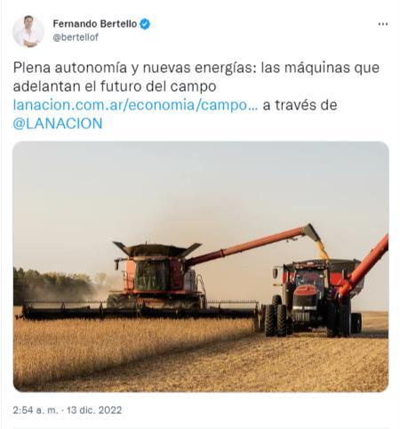Click the 'adelantan el futuro del campo' text
Image resolution: width=400 pixels, height=429 pixels.
pyautogui.click(x=115, y=86)
